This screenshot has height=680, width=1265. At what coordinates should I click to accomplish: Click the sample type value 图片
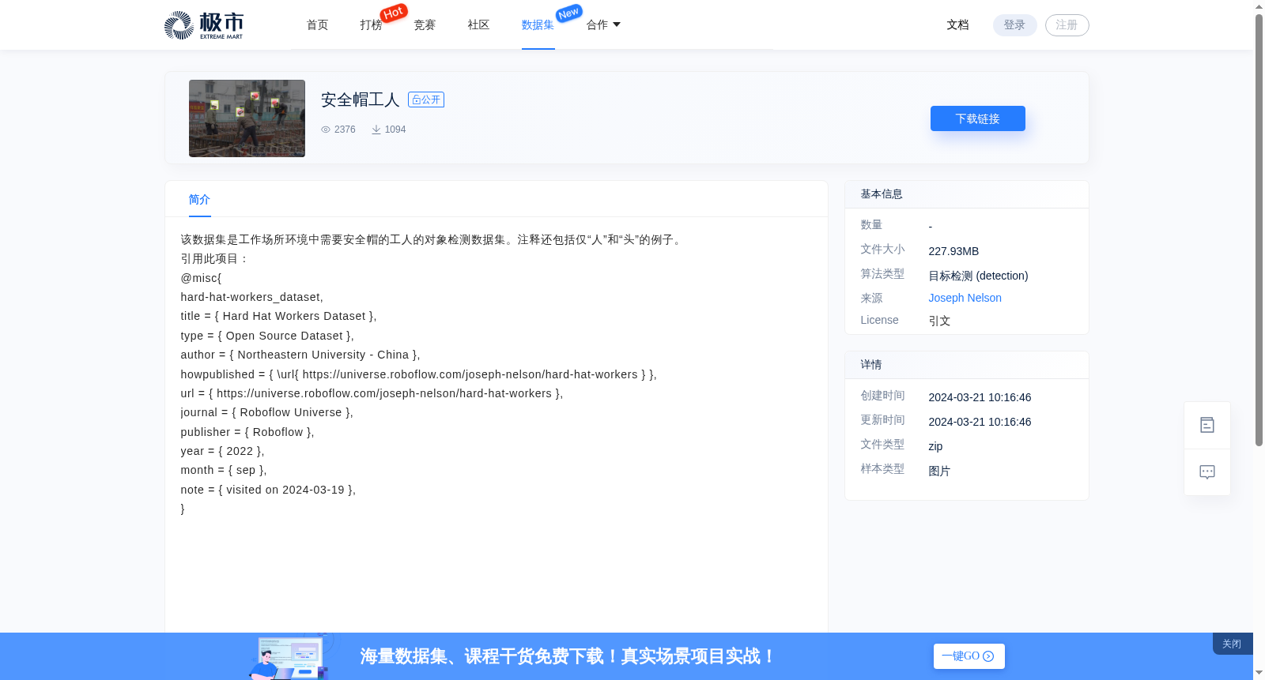coord(940,471)
